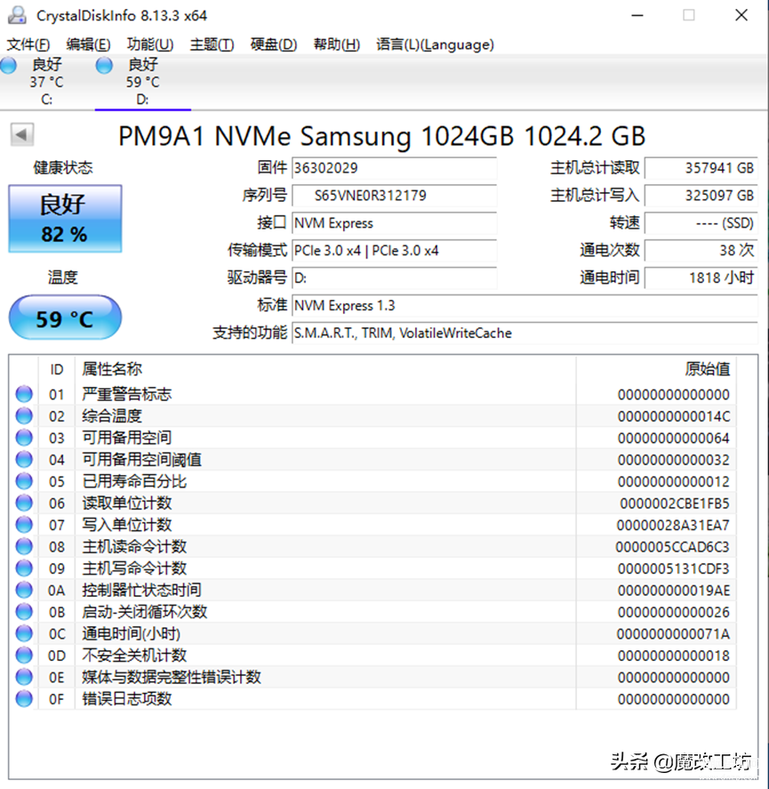The width and height of the screenshot is (769, 789).
Task: Click the status orb for attribute 08
Action: [24, 546]
